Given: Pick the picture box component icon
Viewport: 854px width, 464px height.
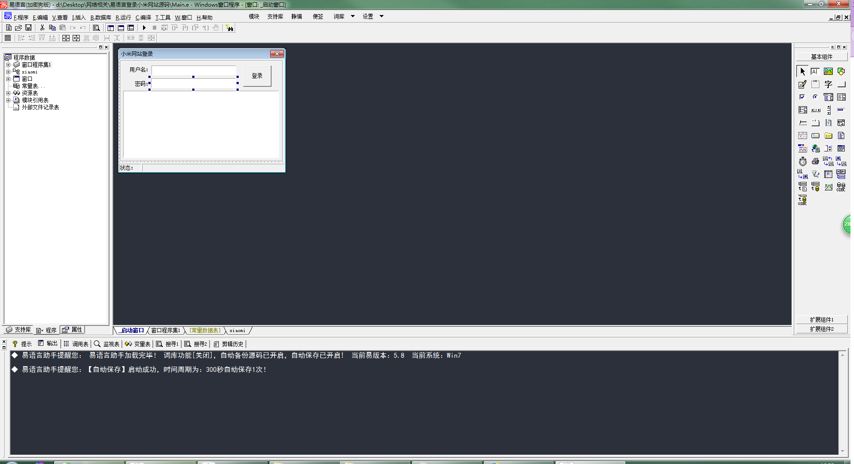Looking at the screenshot, I should 828,71.
